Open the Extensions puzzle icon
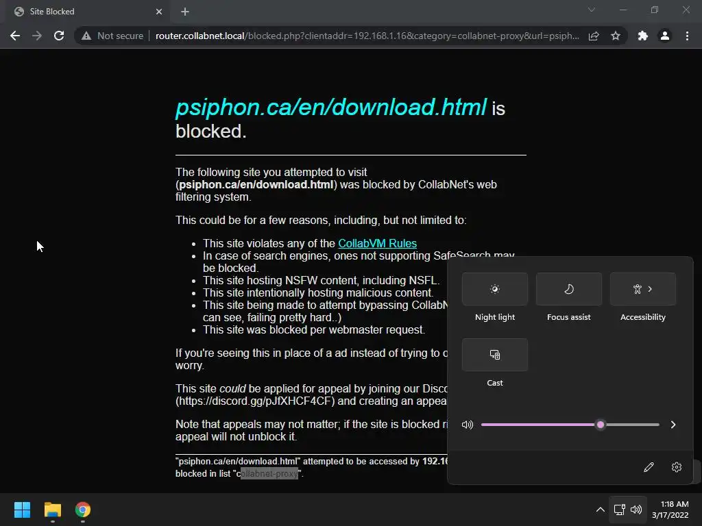 [643, 36]
